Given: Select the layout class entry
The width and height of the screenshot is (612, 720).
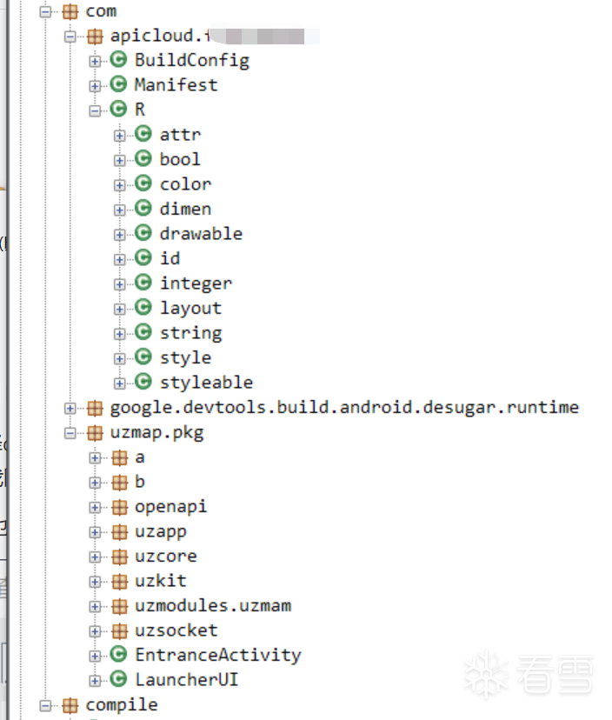Looking at the screenshot, I should [190, 308].
